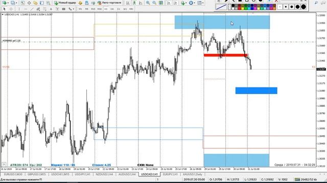The height and width of the screenshot is (183, 327).
Task: Show the Market Watch panel
Action: [x=22, y=3]
